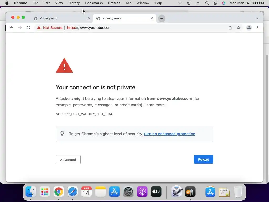Open Apple TV from the dock
269x202 pixels.
(x=156, y=192)
